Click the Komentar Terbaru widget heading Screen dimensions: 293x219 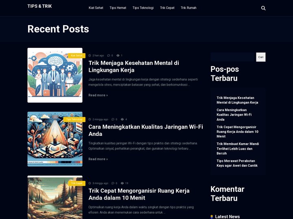point(227,194)
